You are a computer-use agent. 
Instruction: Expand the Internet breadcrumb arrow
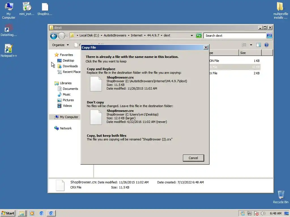(x=145, y=35)
